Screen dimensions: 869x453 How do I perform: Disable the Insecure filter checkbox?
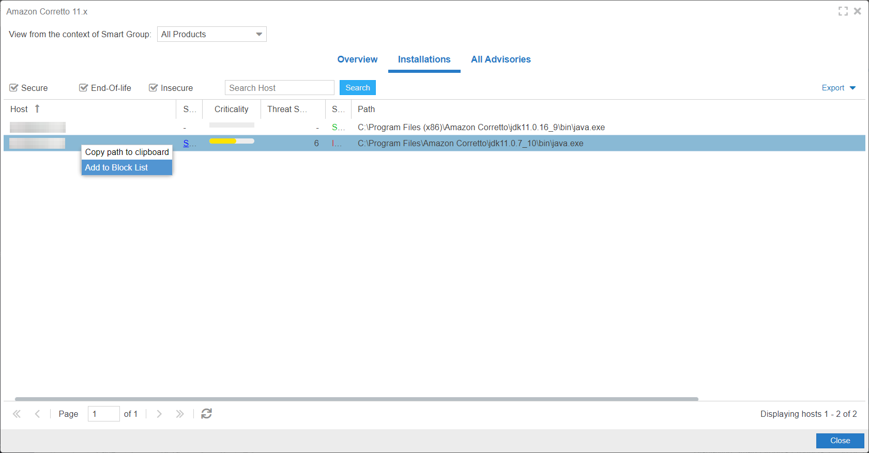[x=153, y=88]
